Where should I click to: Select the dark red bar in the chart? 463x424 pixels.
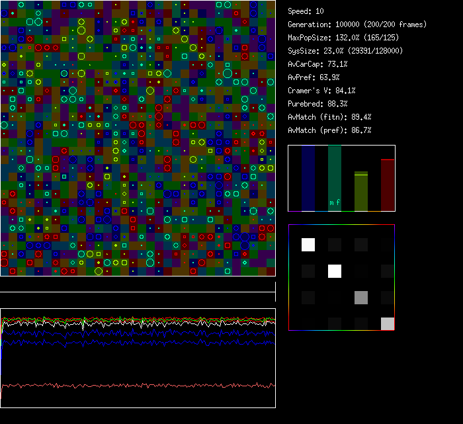coord(388,185)
